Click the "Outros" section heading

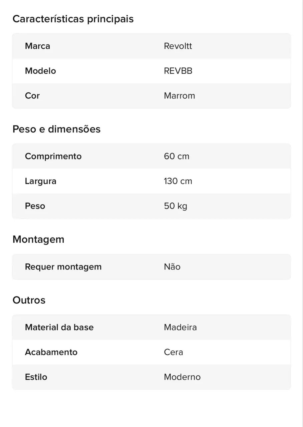29,300
